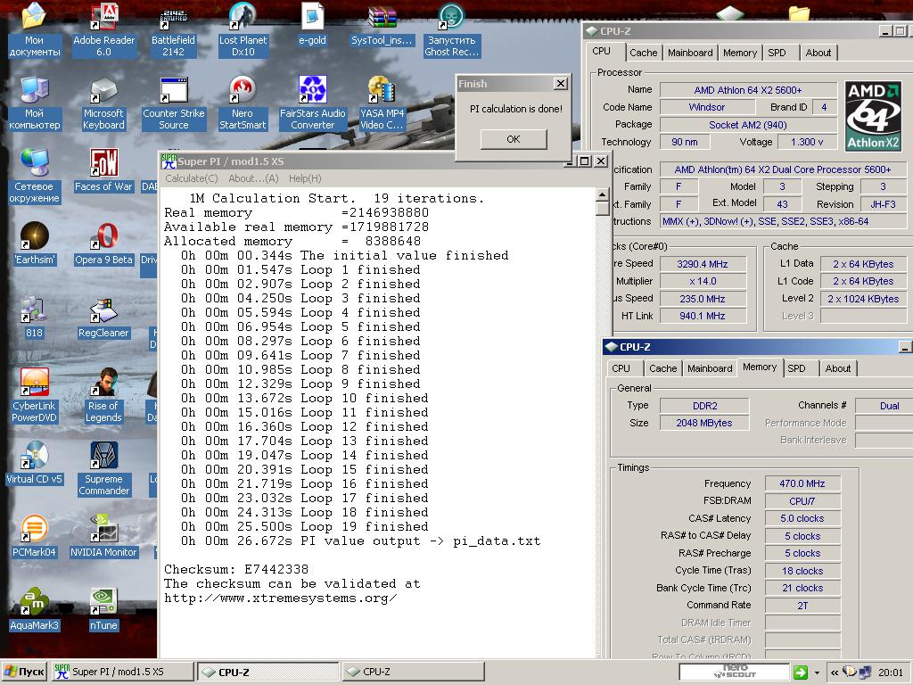913x685 pixels.
Task: Click OK in the Finish dialog
Action: point(514,139)
